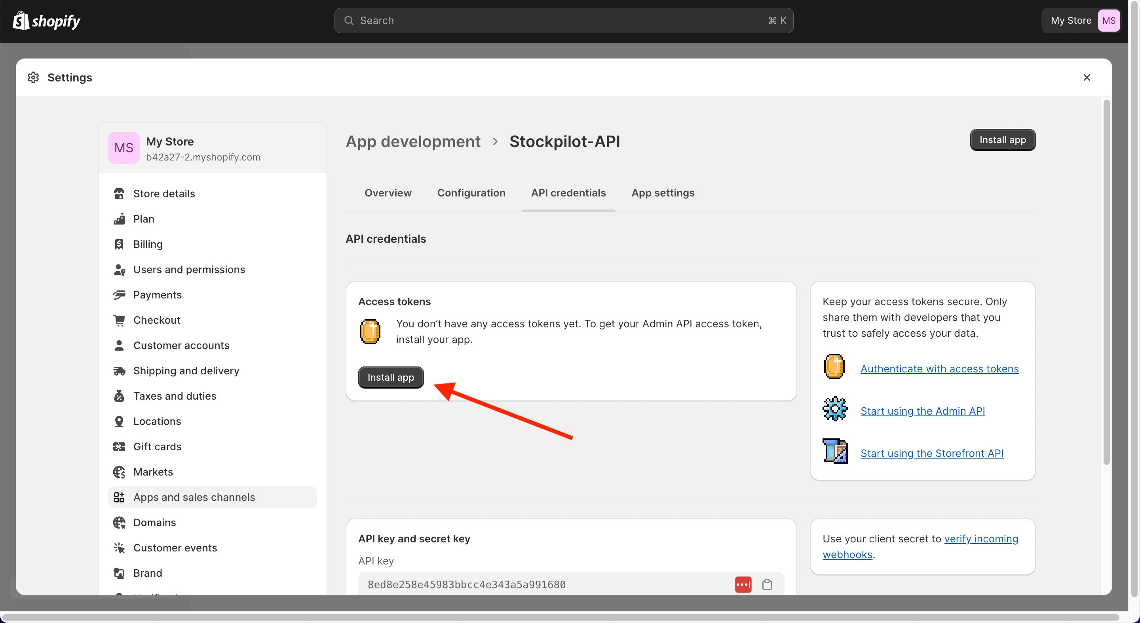Screen dimensions: 1140x623
Task: Open Brand settings
Action: click(213, 573)
